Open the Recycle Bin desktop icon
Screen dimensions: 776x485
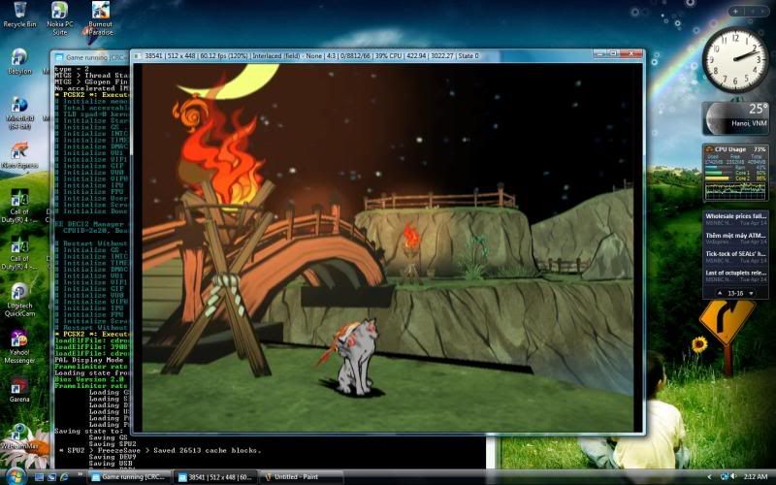[19, 15]
